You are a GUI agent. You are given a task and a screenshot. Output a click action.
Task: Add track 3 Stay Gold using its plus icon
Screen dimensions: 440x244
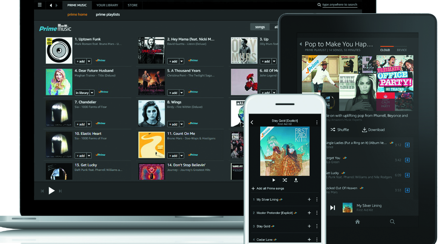pos(309,226)
